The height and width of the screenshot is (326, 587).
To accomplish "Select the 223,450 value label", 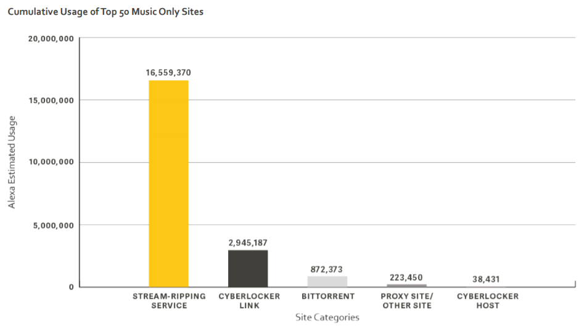I will click(406, 277).
